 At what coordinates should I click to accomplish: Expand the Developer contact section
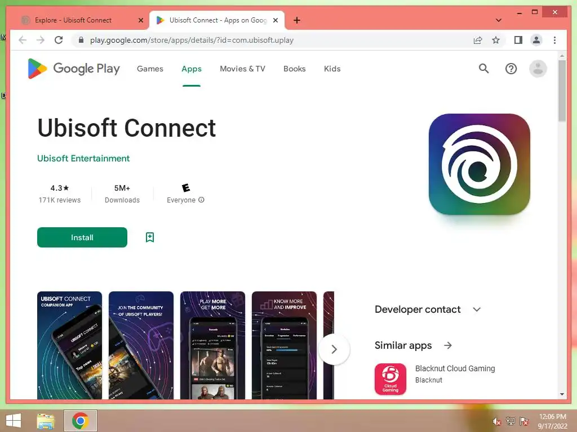click(477, 309)
